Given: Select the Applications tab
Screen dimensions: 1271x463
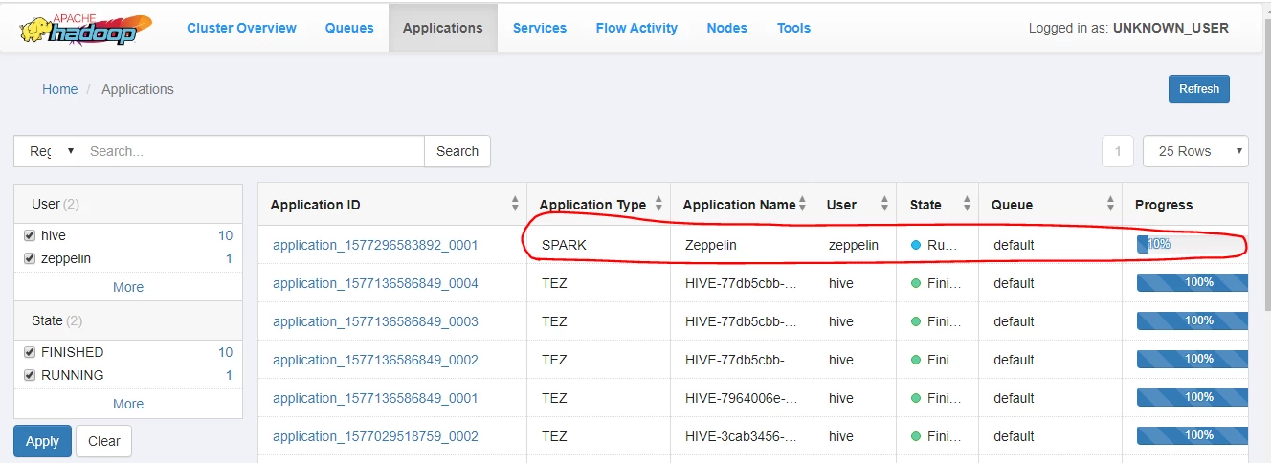Looking at the screenshot, I should click(x=442, y=28).
